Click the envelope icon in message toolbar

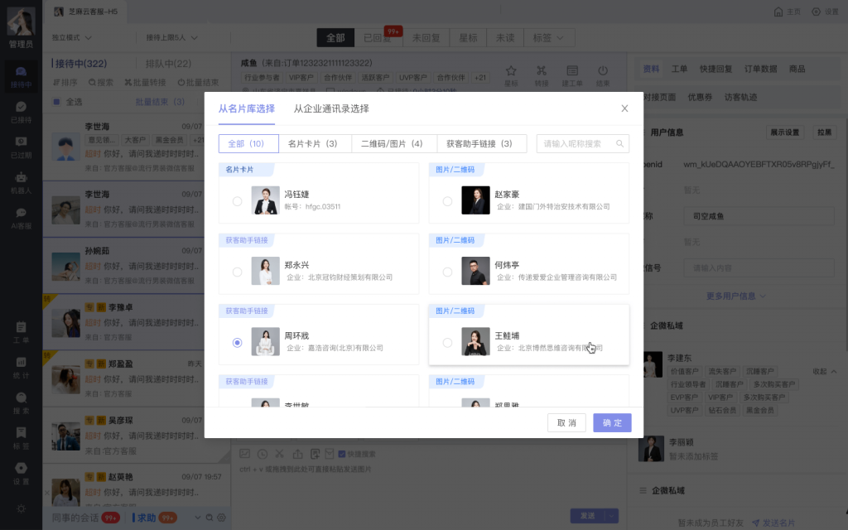tap(329, 454)
